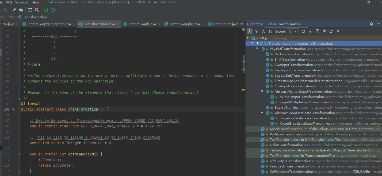Collapse the Transformation hierarchy node
382x176 pixels.
pos(253,43)
